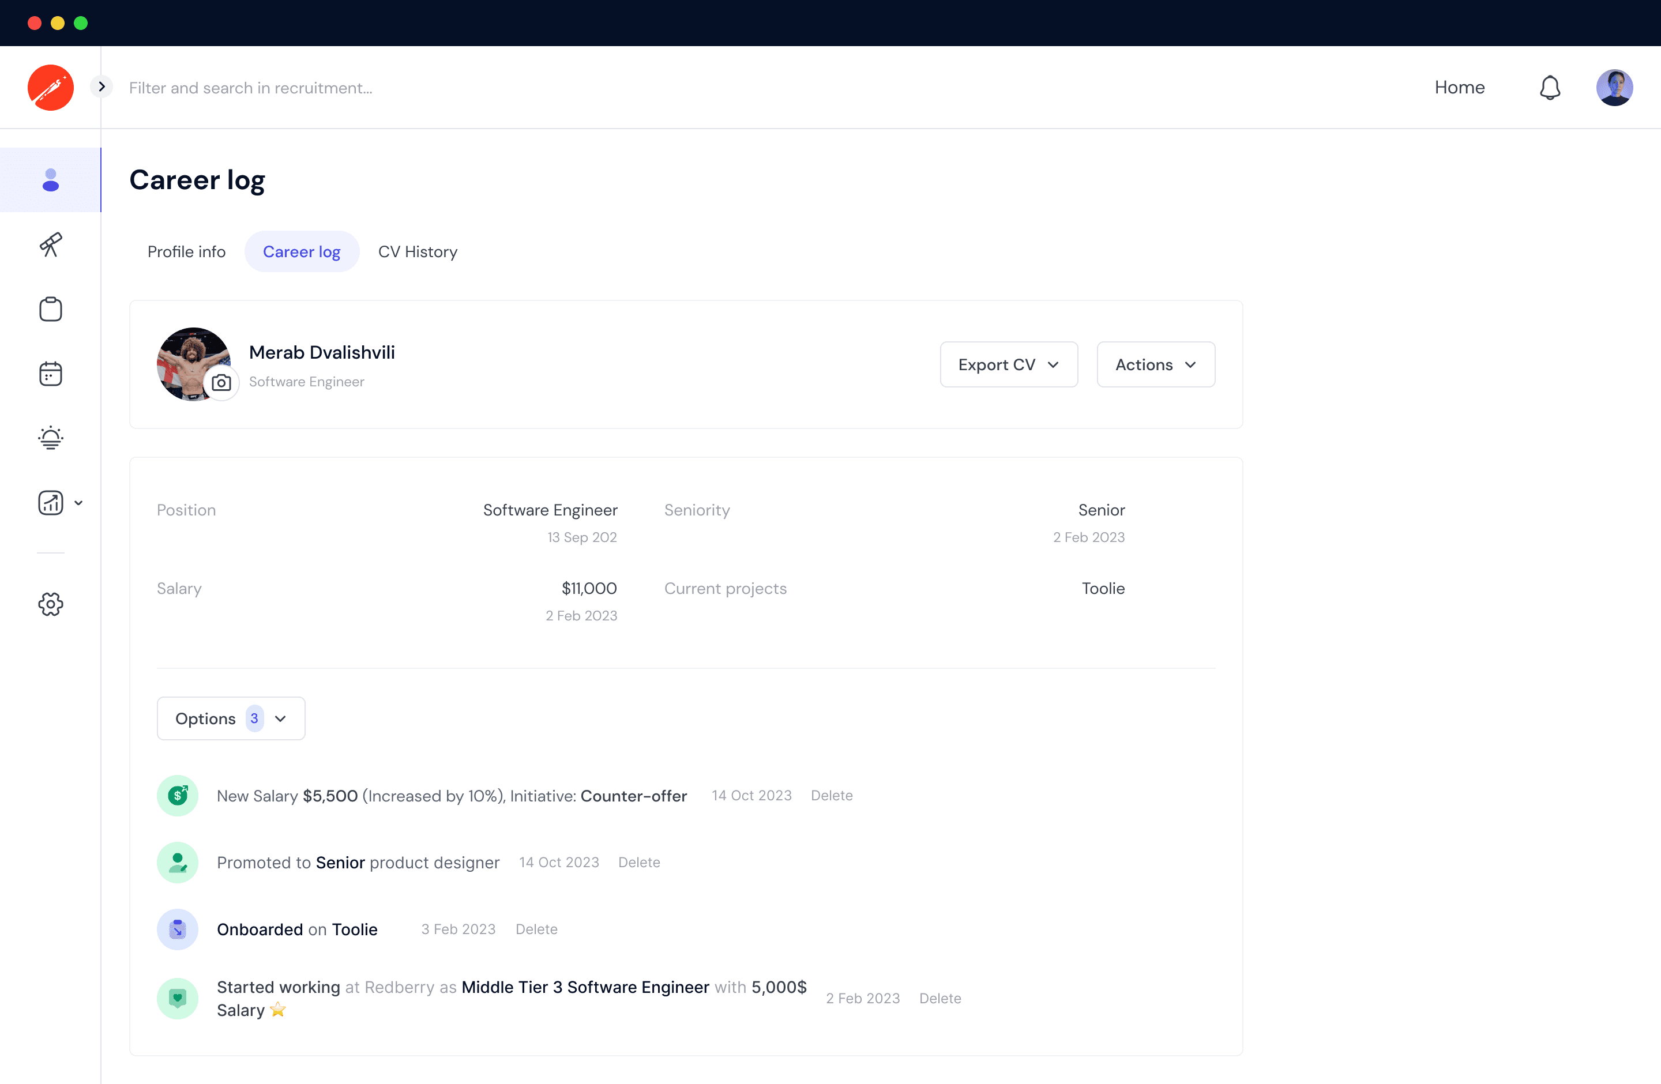Open the profile/people section in the sidebar
This screenshot has height=1084, width=1661.
coord(50,179)
